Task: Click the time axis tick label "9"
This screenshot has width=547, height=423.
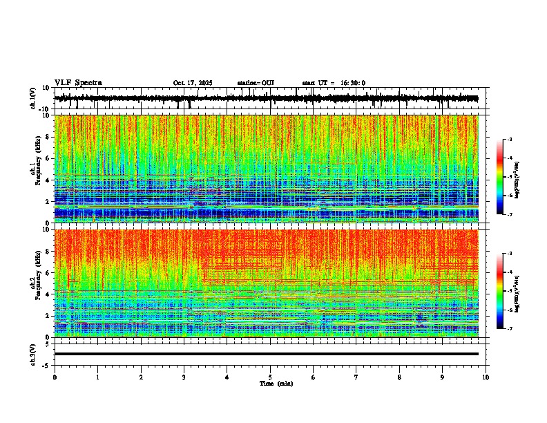Action: click(442, 377)
